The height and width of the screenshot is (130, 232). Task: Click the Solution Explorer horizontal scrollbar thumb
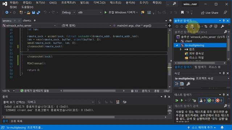[196, 63]
